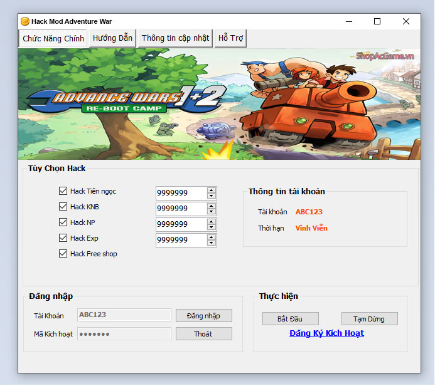This screenshot has height=386, width=435.
Task: Increase Hack Tiên ngọc value with up arrow
Action: coord(212,190)
